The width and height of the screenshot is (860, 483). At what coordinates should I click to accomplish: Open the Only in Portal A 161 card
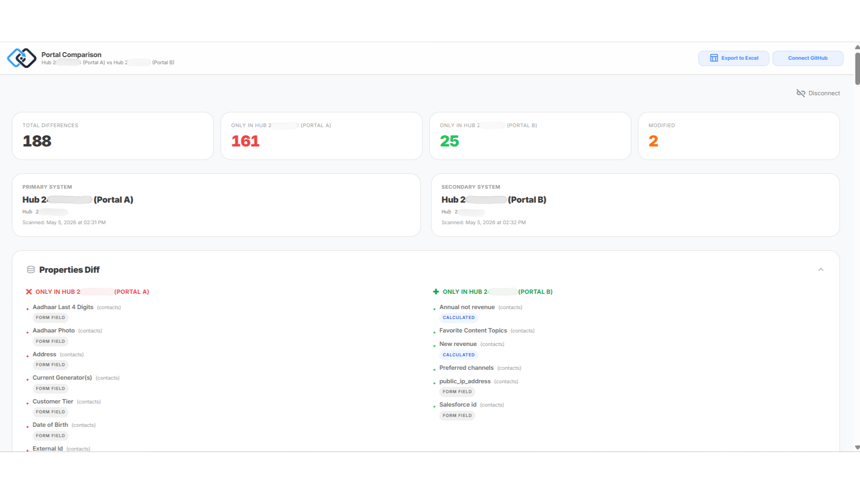(x=321, y=136)
